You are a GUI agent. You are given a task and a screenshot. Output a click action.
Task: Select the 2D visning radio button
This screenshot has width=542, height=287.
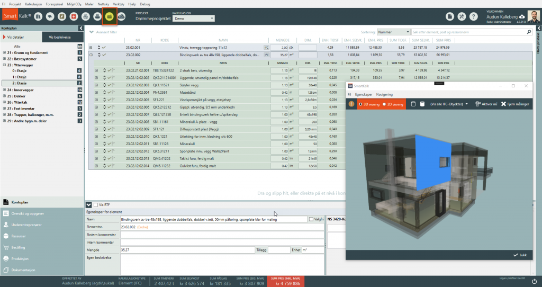pyautogui.click(x=385, y=104)
